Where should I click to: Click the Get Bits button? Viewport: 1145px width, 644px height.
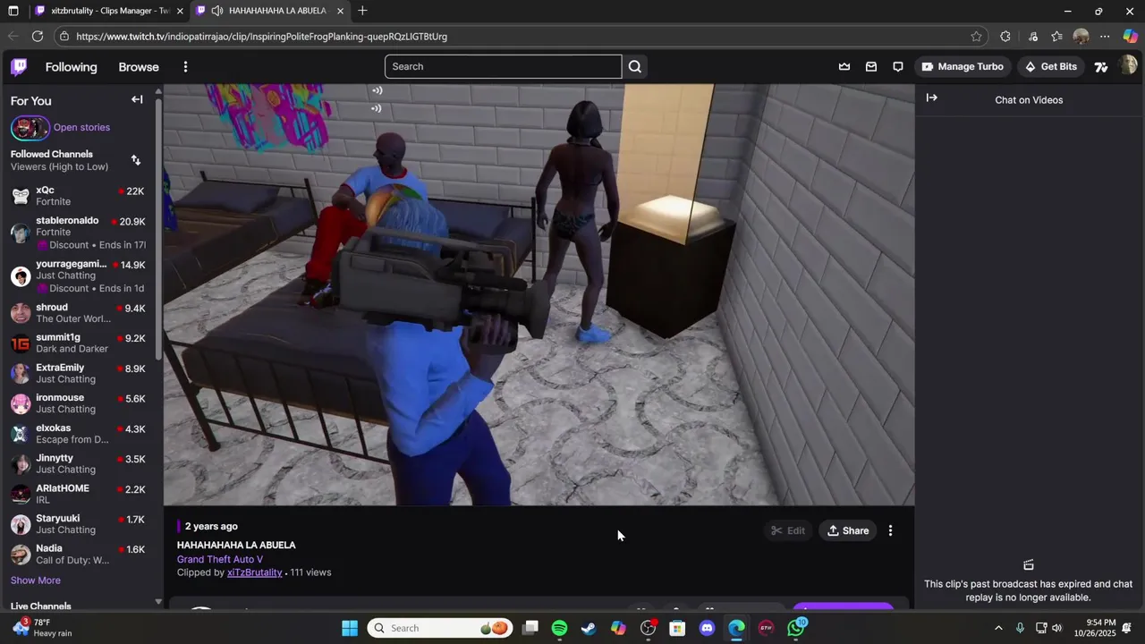pyautogui.click(x=1050, y=66)
